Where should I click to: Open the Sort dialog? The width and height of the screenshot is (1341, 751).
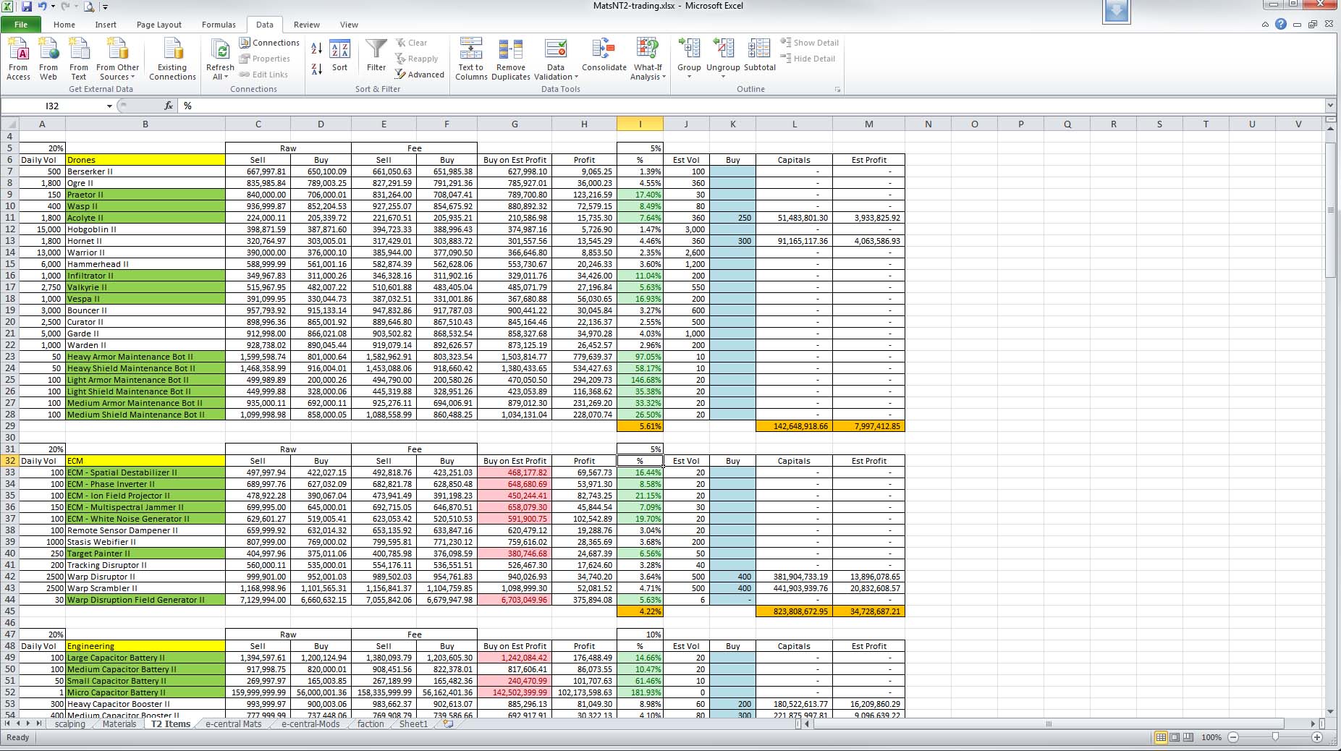tap(340, 56)
